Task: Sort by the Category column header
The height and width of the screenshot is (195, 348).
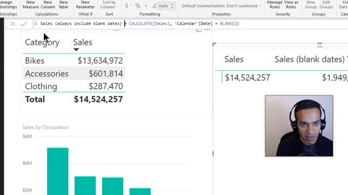Action: point(42,42)
